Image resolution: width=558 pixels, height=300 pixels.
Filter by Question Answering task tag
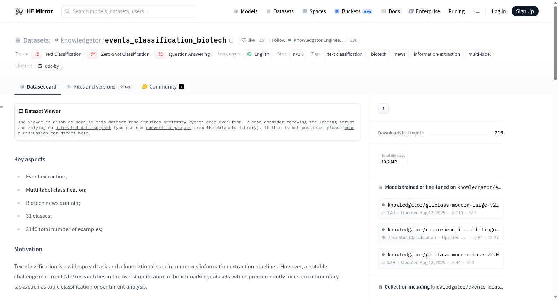pos(184,54)
